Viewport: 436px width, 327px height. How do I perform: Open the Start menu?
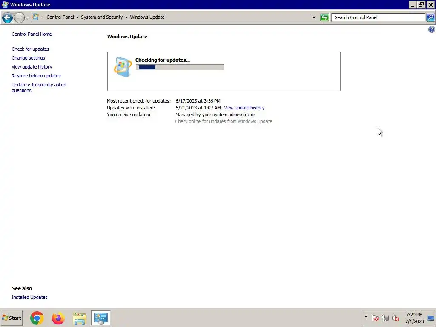[x=11, y=318]
